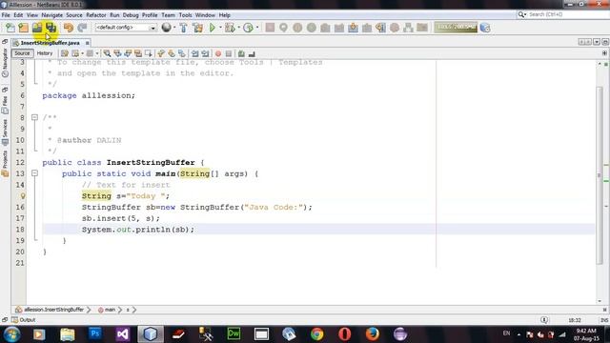The image size is (610, 343).
Task: Open the Navigate menu
Action: coord(51,15)
